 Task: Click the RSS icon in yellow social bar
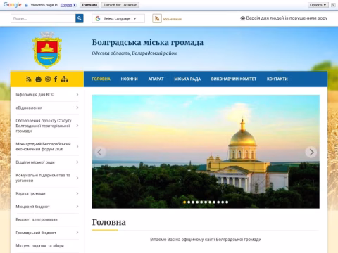(29, 79)
